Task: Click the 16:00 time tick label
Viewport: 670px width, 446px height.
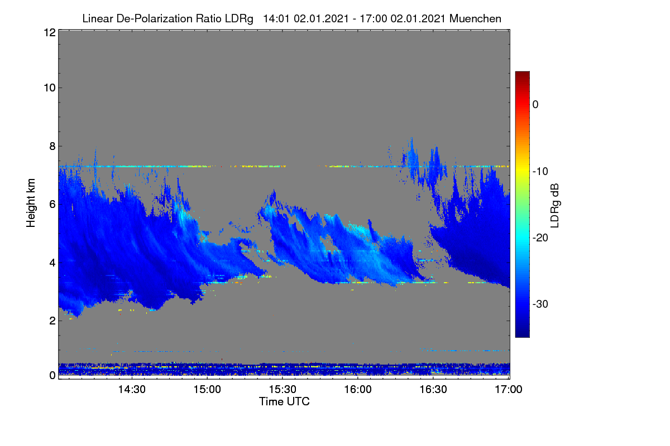Action: click(358, 389)
